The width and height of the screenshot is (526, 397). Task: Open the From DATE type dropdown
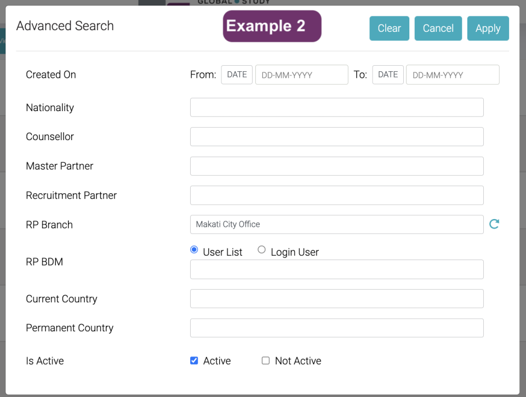tap(237, 74)
